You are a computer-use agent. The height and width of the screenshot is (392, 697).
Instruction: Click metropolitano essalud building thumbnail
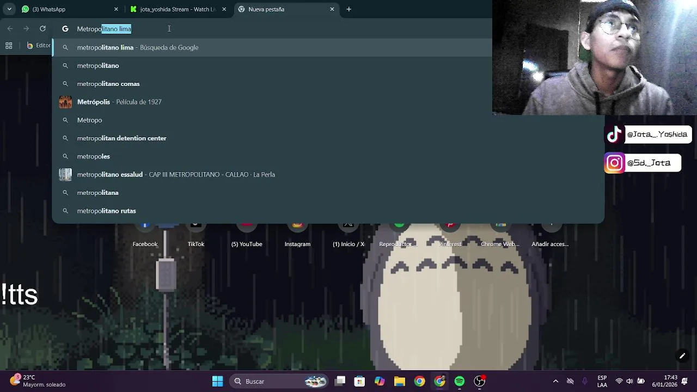[65, 174]
